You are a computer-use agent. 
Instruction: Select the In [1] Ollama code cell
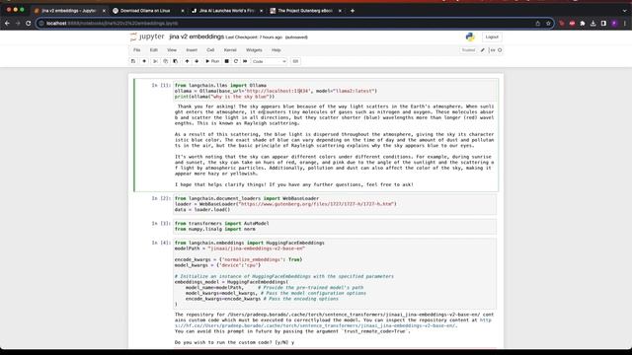(x=336, y=91)
